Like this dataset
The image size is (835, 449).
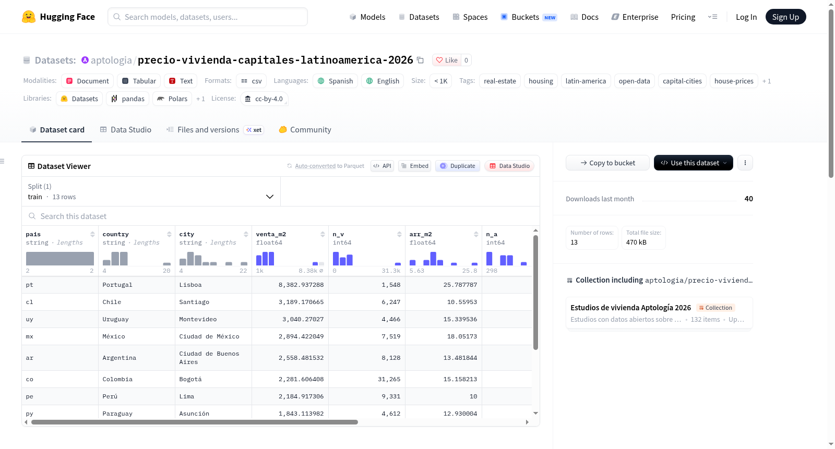(447, 60)
